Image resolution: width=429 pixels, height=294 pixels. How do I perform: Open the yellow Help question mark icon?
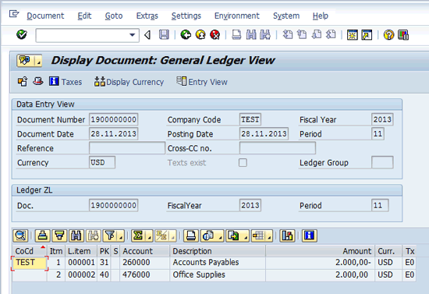[388, 35]
